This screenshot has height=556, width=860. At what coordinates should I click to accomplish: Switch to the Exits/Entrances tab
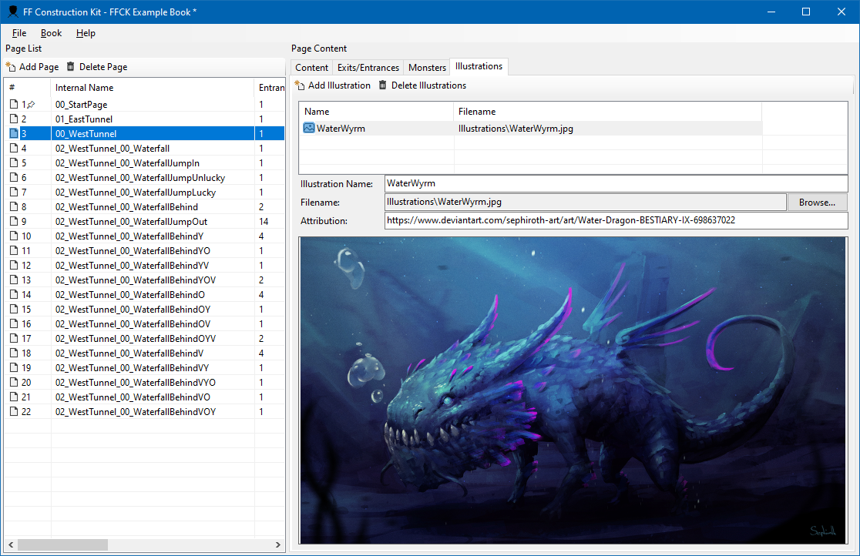click(x=368, y=68)
